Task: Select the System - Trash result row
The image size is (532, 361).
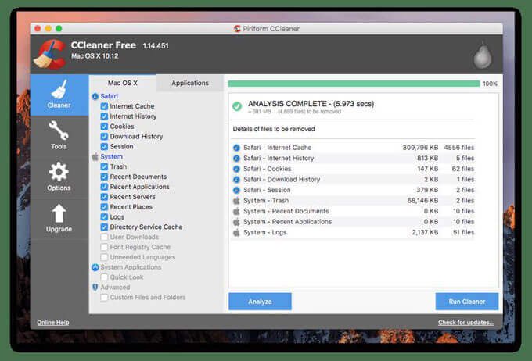Action: (x=353, y=201)
